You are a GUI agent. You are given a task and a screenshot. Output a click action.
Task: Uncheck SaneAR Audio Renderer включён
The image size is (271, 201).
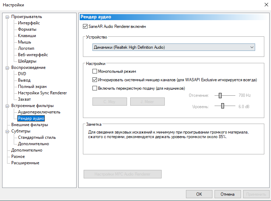(85, 26)
